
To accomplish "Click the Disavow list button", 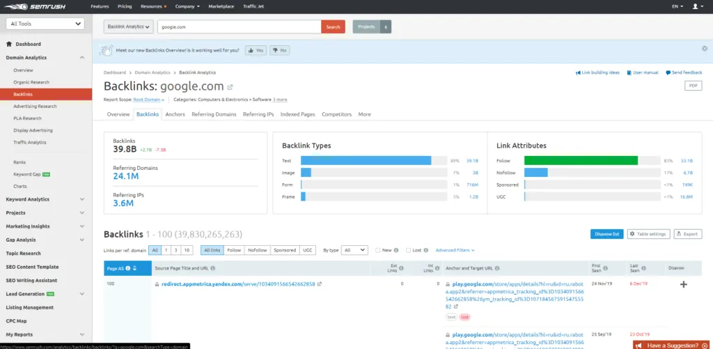I will 607,234.
